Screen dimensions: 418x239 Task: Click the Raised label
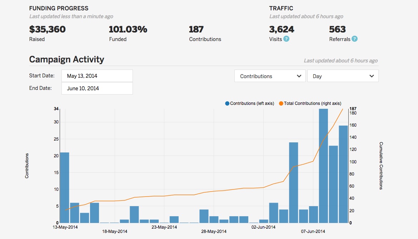click(x=37, y=39)
